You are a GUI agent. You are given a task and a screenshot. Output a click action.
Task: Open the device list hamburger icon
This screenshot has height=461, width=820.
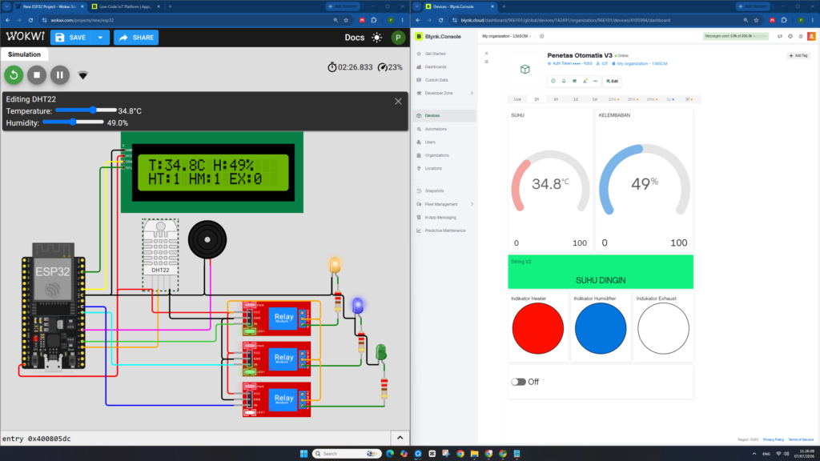point(486,62)
